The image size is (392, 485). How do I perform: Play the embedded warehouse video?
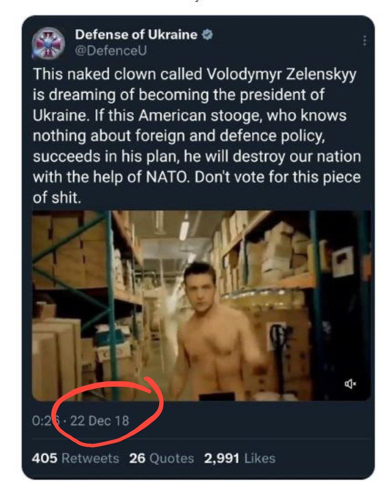[x=201, y=305]
